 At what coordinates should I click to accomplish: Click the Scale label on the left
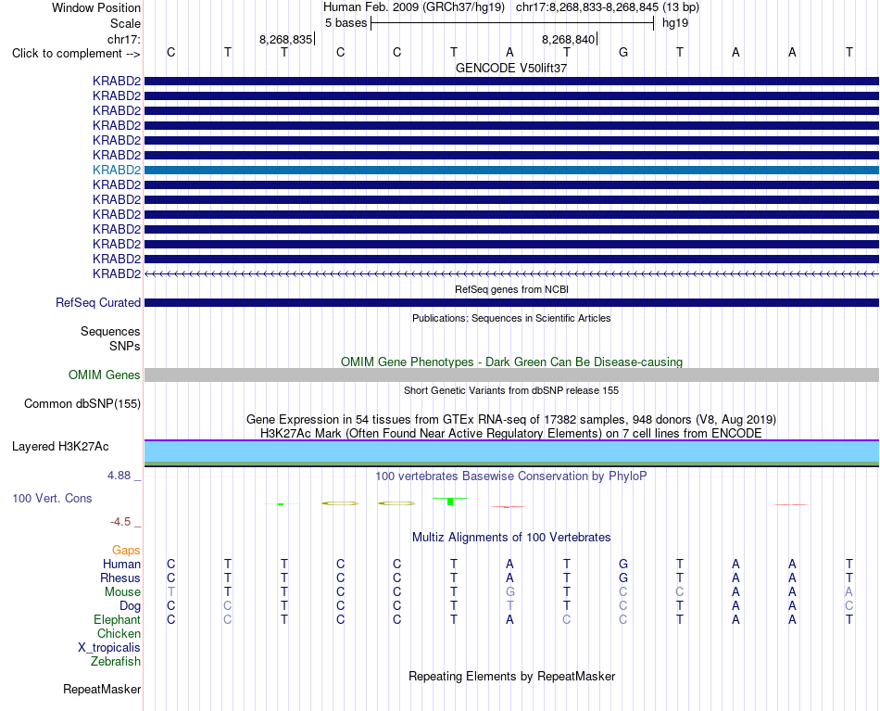[x=125, y=23]
